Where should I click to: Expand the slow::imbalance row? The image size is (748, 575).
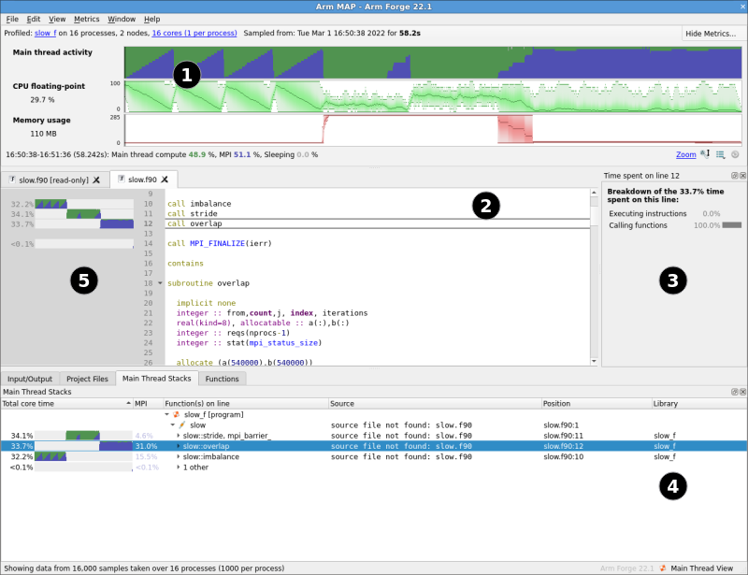coord(179,456)
